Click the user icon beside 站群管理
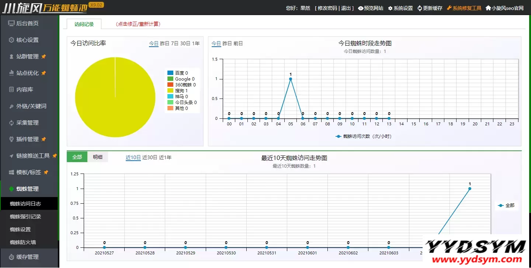Image resolution: width=531 pixels, height=268 pixels. 11,57
